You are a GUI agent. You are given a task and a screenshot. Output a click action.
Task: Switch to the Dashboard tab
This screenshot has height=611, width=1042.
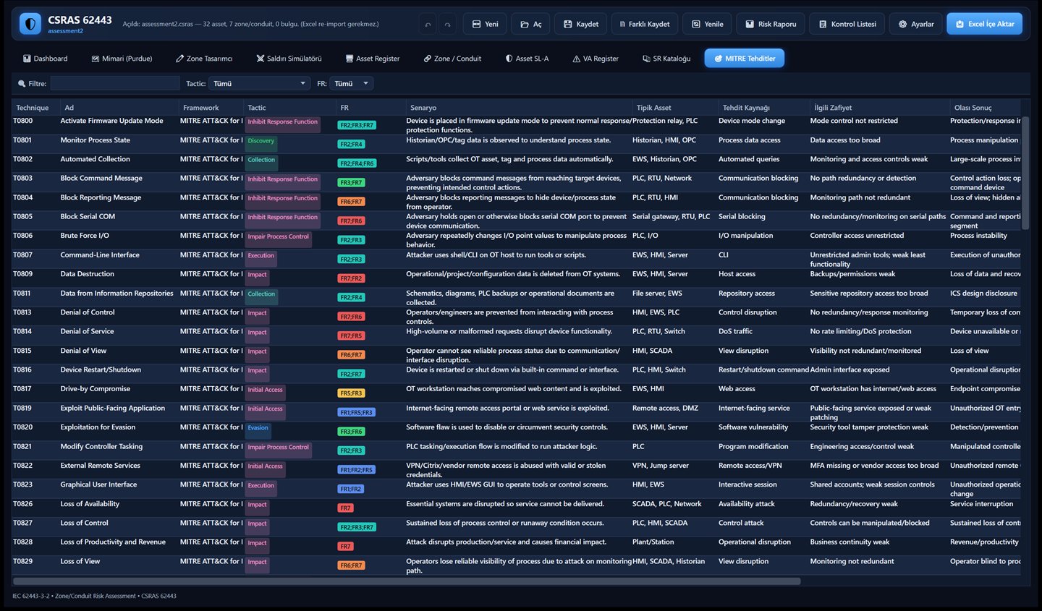pos(46,59)
